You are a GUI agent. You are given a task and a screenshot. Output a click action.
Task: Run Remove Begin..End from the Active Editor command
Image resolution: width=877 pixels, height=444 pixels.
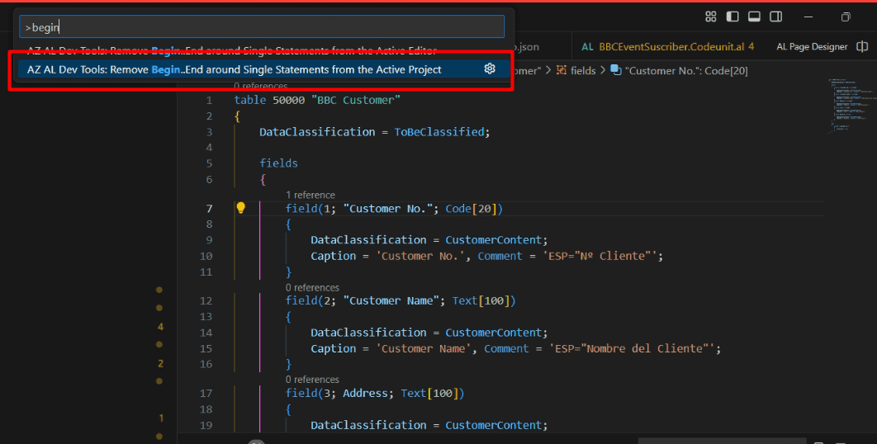pyautogui.click(x=262, y=51)
